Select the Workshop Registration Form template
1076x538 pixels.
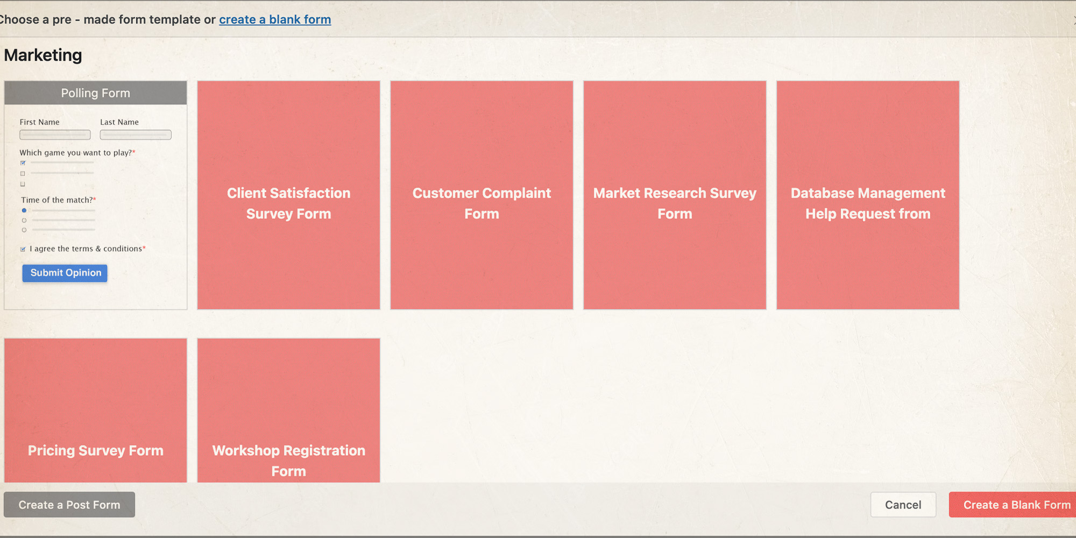289,410
